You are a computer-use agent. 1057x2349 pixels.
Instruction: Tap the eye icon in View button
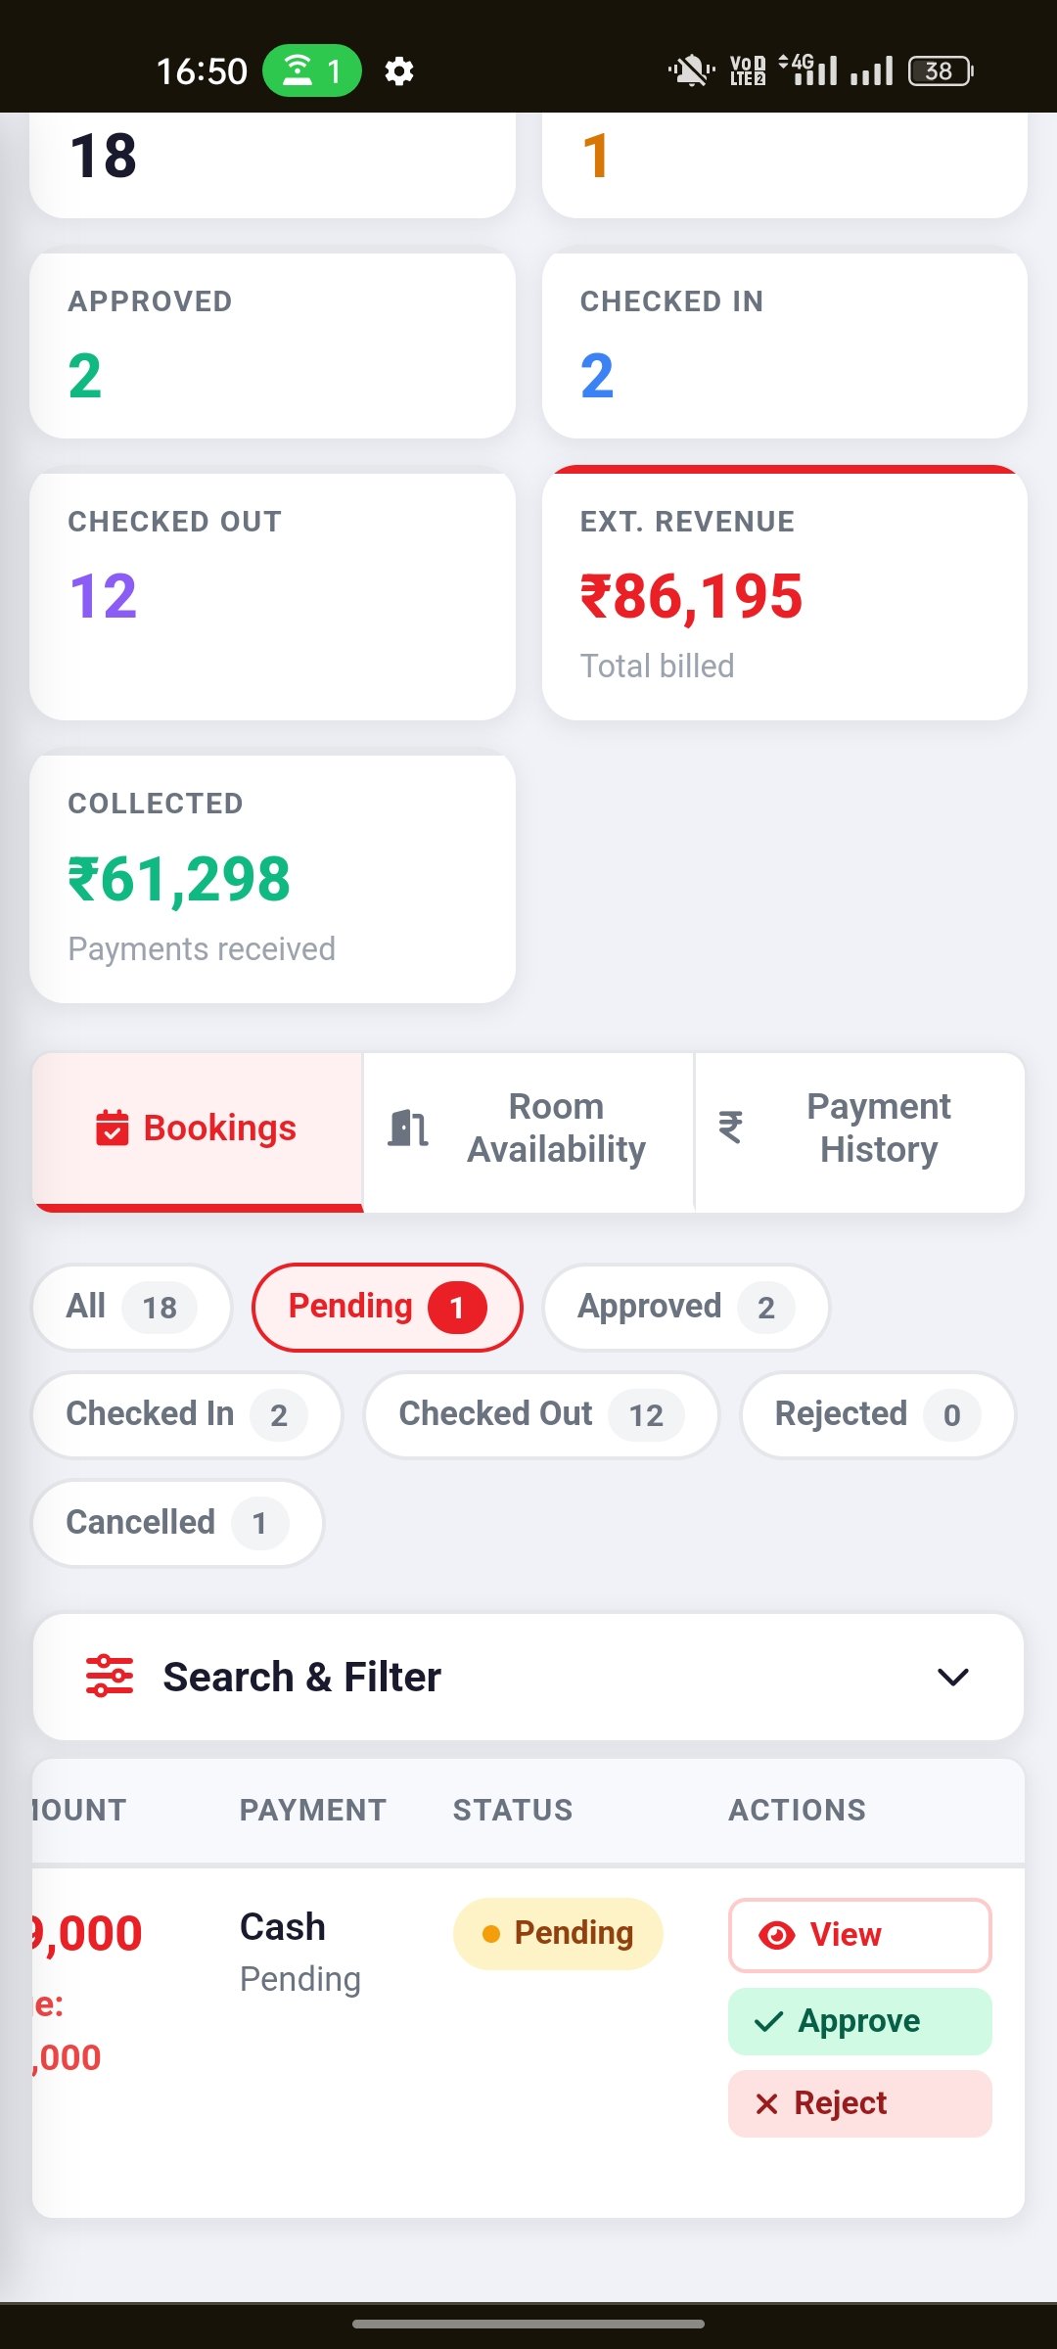click(x=777, y=1935)
